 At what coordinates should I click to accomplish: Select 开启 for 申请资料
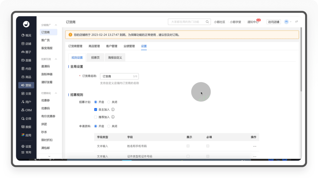pos(95,126)
